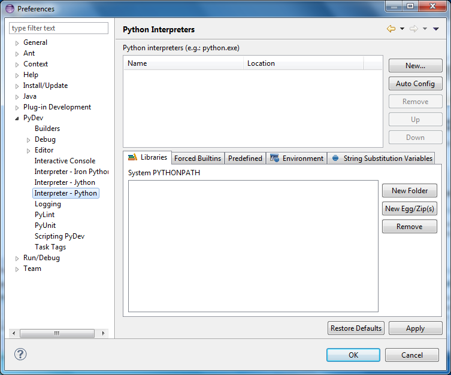Expand the Ant tree node
This screenshot has width=451, height=375.
click(17, 54)
